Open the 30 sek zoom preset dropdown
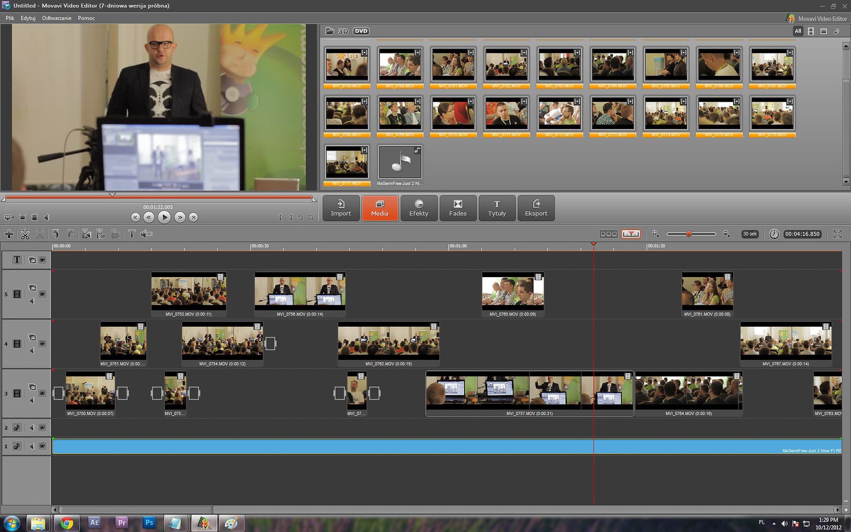 tap(750, 234)
